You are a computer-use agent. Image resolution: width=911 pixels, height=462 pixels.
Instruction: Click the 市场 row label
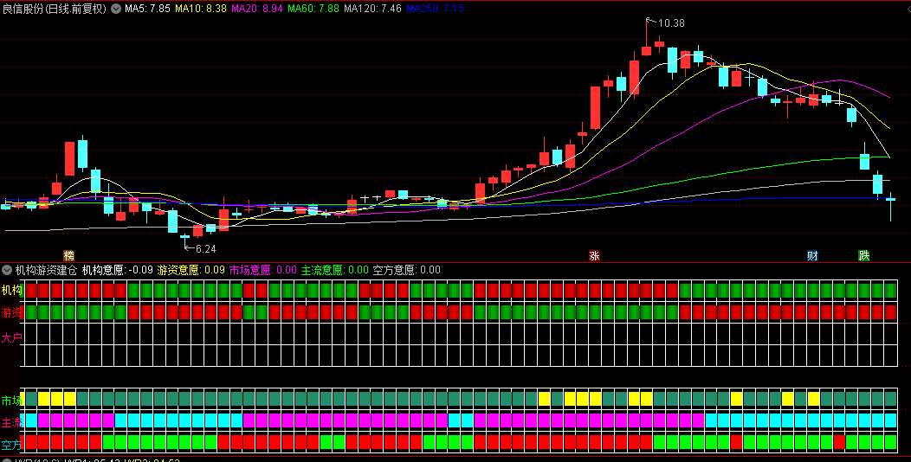(x=11, y=401)
